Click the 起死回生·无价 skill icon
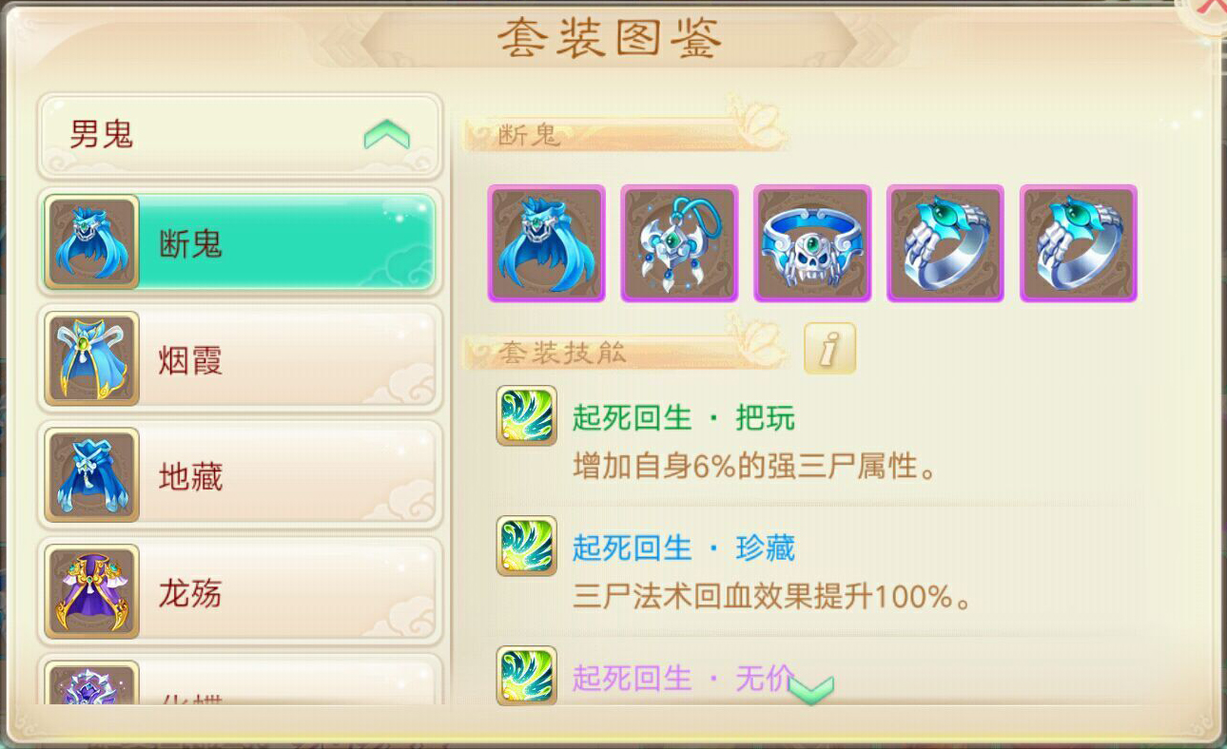The image size is (1227, 749). (x=526, y=675)
